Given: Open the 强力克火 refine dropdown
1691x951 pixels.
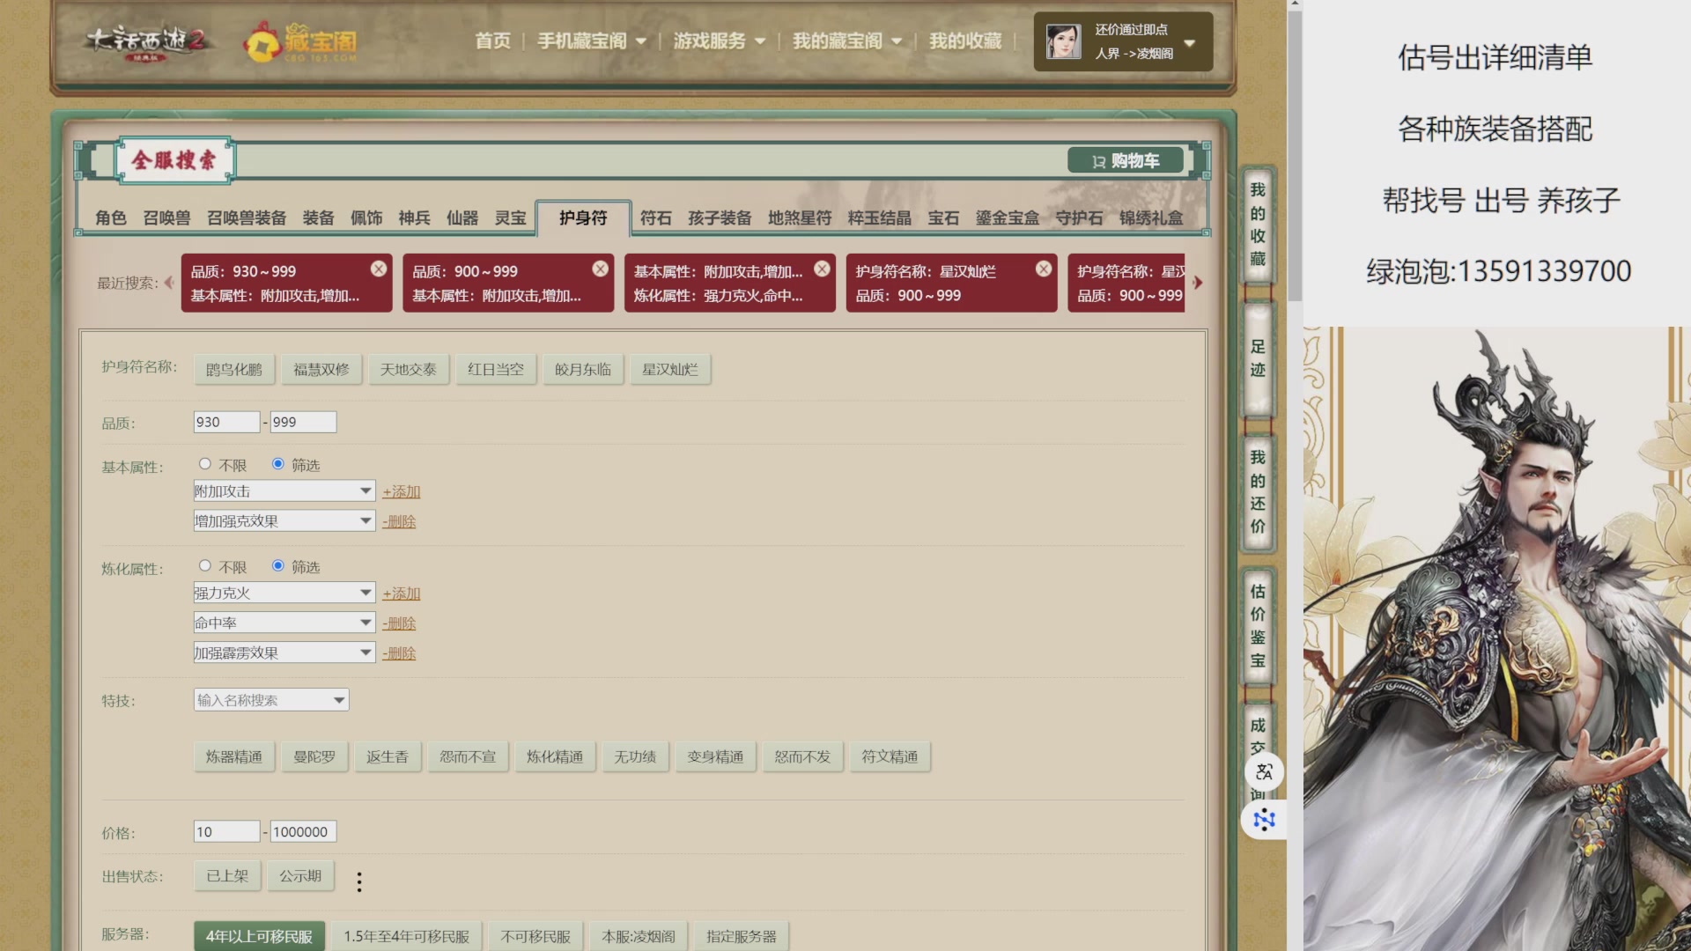Looking at the screenshot, I should click(x=284, y=593).
